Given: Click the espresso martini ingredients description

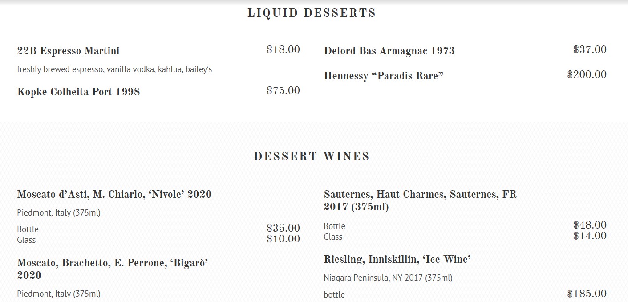Looking at the screenshot, I should [x=114, y=69].
